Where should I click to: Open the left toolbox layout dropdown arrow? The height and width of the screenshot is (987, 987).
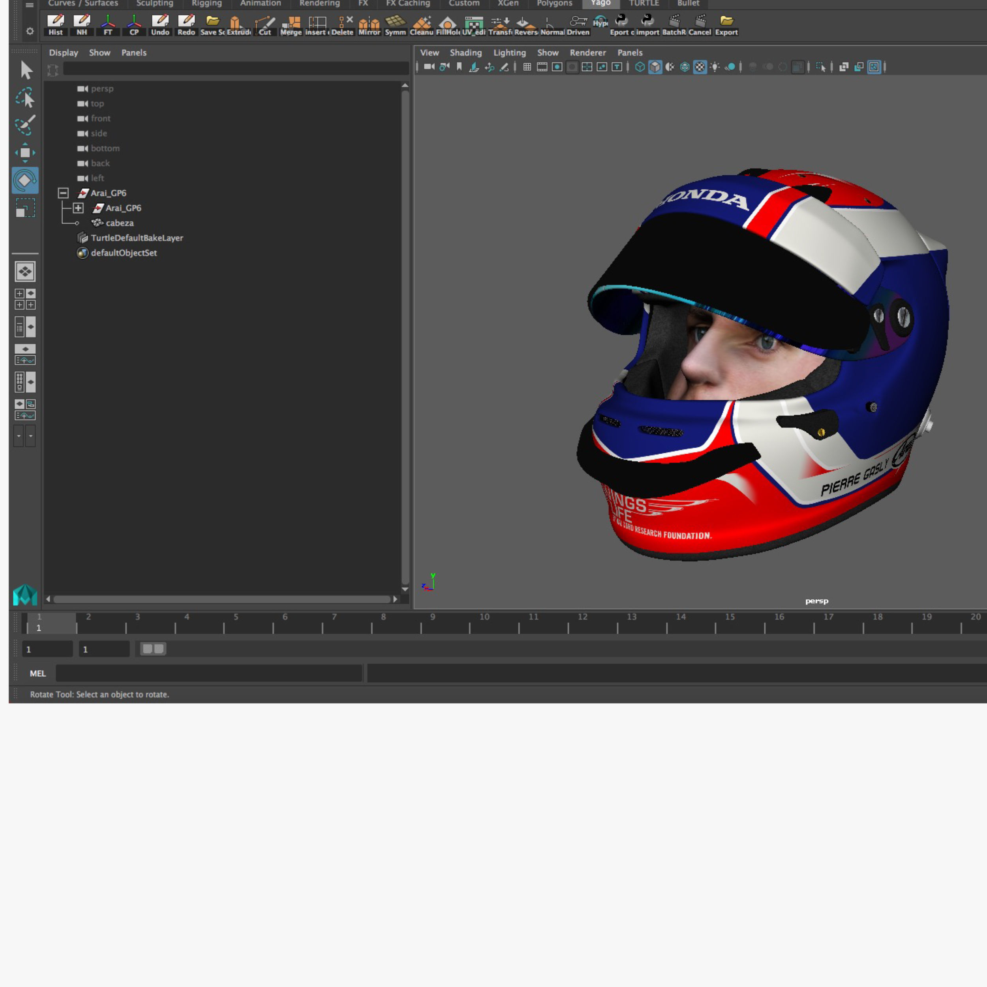click(x=19, y=436)
